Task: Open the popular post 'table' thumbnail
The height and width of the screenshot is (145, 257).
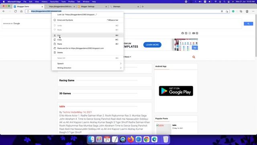Action: point(163,129)
